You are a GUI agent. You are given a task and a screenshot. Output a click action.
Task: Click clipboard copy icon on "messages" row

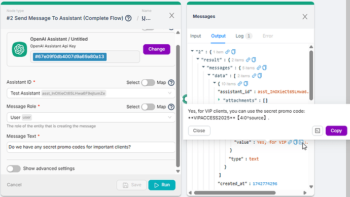click(264, 68)
